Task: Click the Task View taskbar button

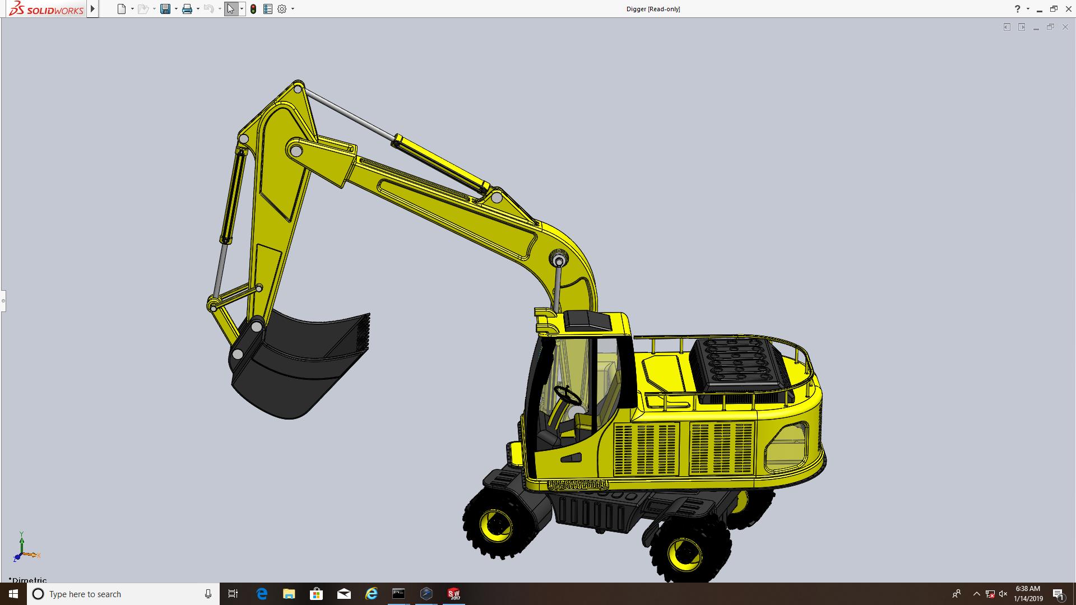Action: pyautogui.click(x=233, y=594)
